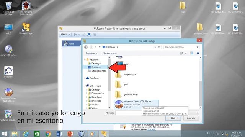
Task: Expand the Documentos tree node
Action: click(87, 93)
